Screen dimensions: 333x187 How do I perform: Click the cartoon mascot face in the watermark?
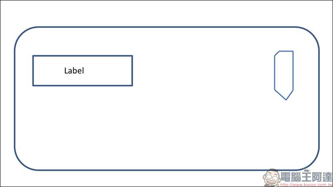(271, 178)
